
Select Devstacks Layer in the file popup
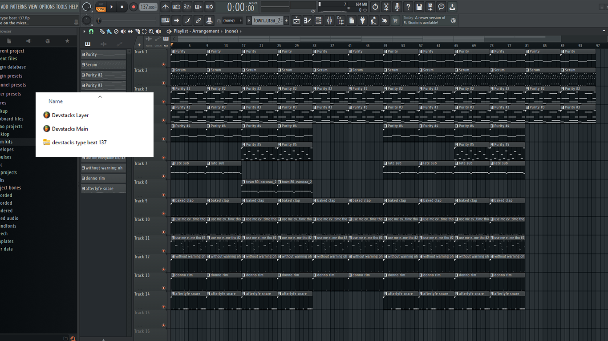[x=69, y=115]
